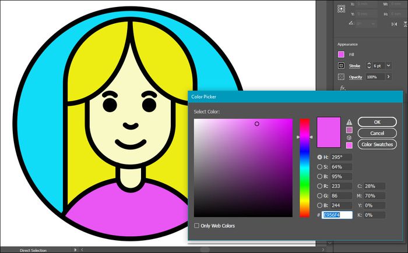Viewport: 408px width, 253px height.
Task: Click the S saturation value field
Action: [x=341, y=167]
